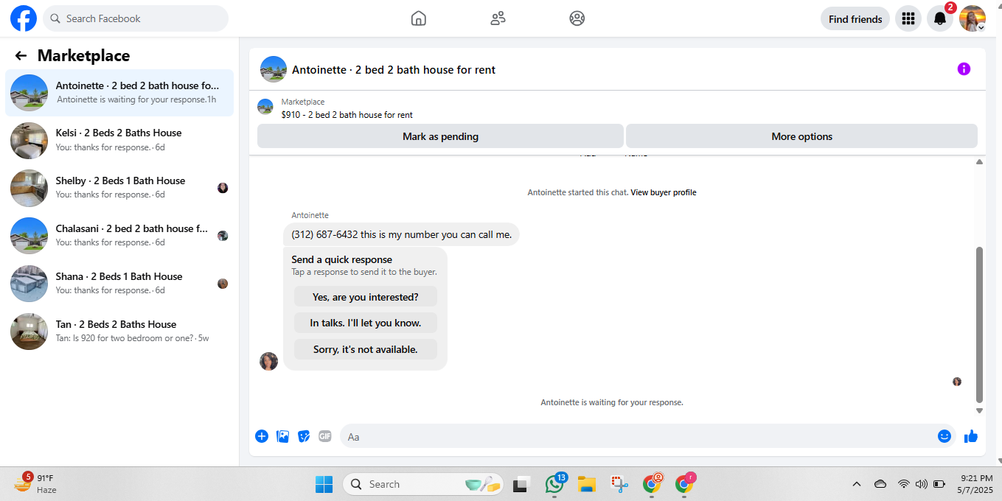Open the purple conversation information icon
This screenshot has height=501, width=1002.
(964, 69)
